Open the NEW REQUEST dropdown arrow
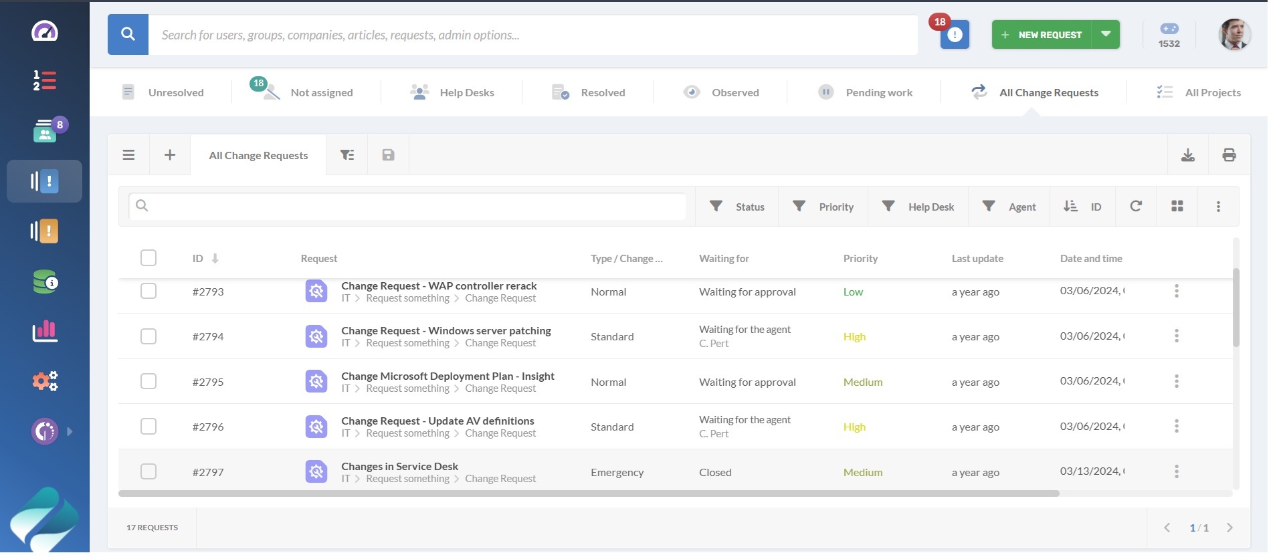1283x559 pixels. click(1106, 34)
